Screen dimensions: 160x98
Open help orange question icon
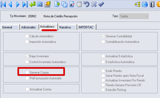[x=158, y=4]
